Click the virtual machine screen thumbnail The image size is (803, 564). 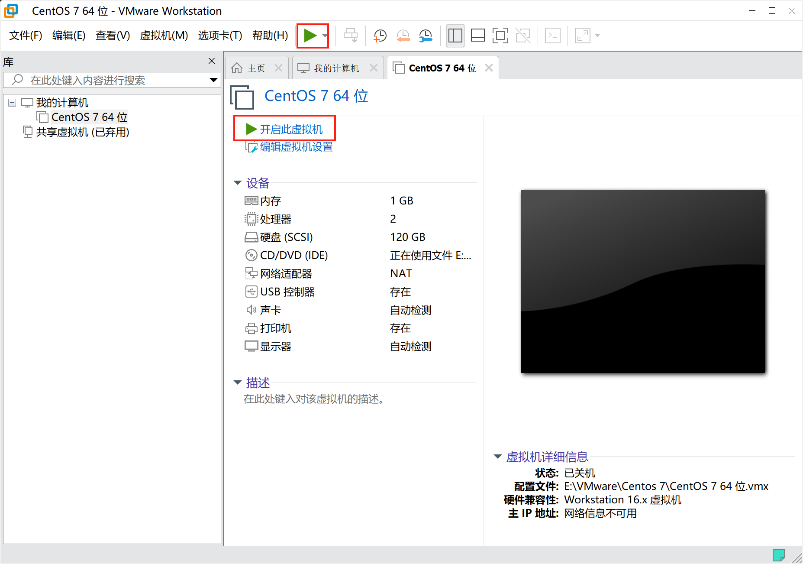coord(643,282)
